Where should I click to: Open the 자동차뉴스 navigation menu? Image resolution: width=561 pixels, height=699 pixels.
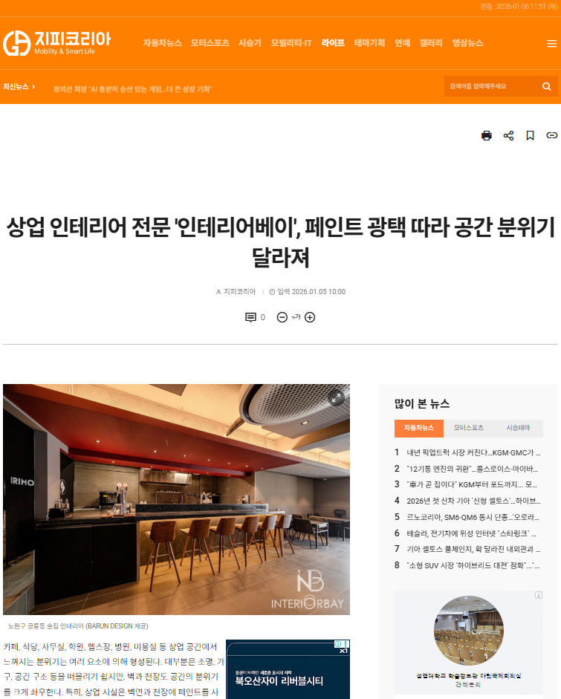click(162, 43)
